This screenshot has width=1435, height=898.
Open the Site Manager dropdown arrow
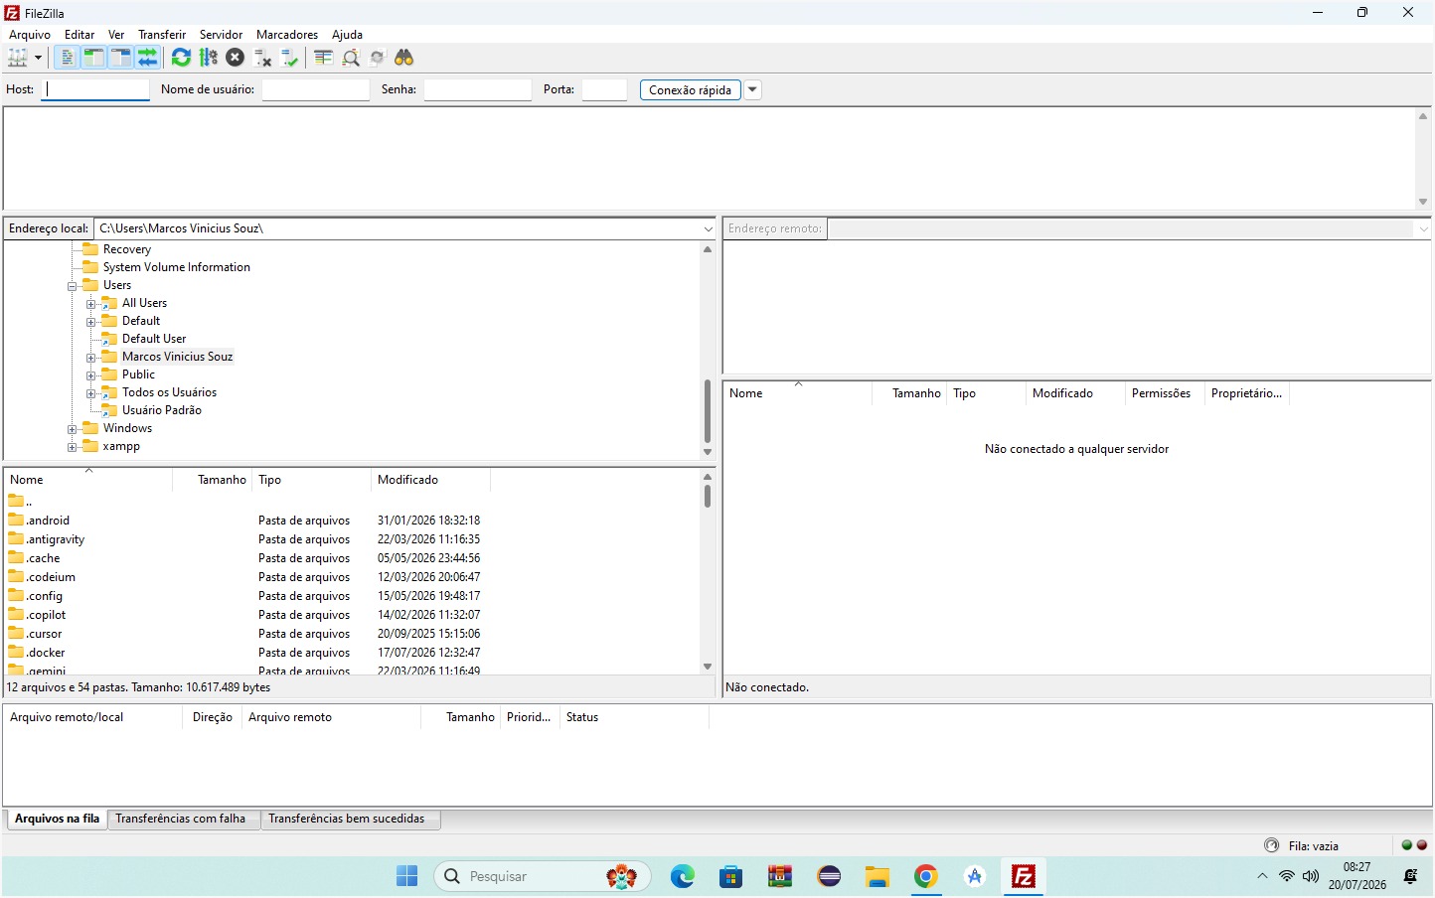click(38, 58)
